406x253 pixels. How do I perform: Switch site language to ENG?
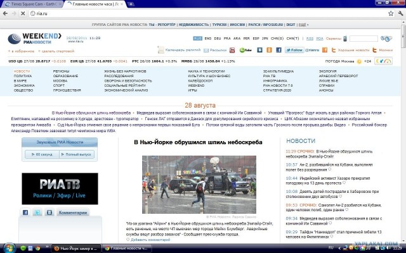[x=208, y=39]
